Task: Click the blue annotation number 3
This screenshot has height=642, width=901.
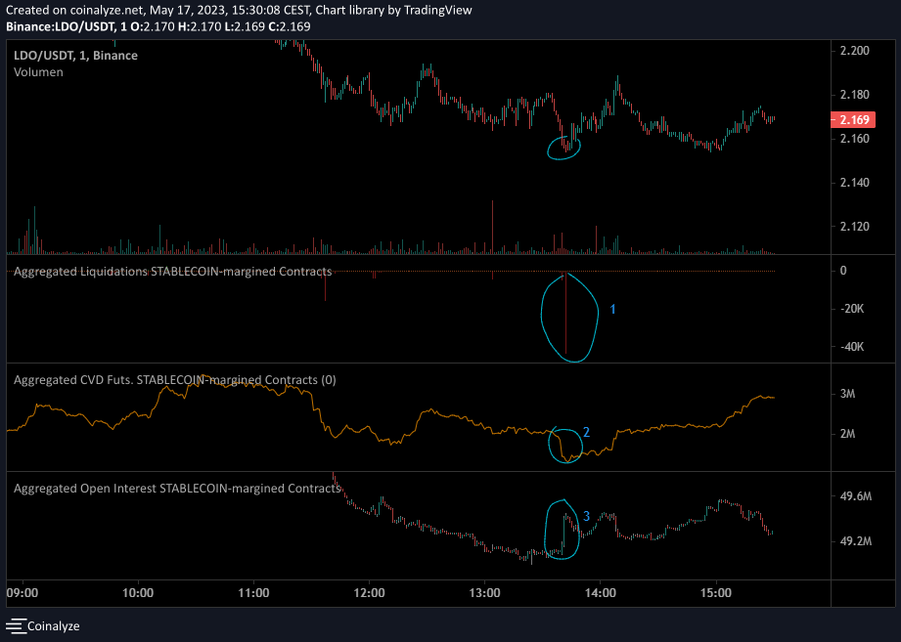Action: (586, 515)
